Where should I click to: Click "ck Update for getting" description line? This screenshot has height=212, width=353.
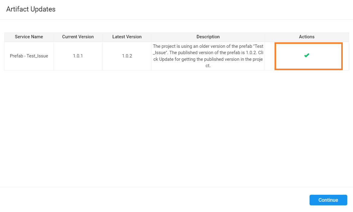175,59
